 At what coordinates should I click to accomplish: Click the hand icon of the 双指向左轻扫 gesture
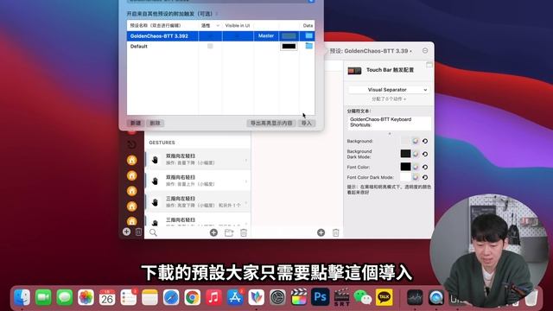155,160
